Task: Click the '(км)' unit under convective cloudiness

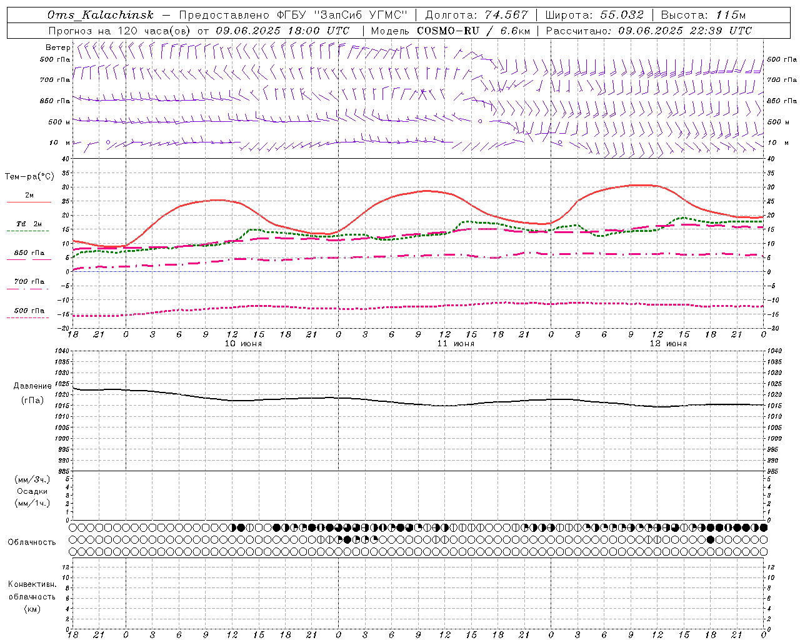Action: 32,609
